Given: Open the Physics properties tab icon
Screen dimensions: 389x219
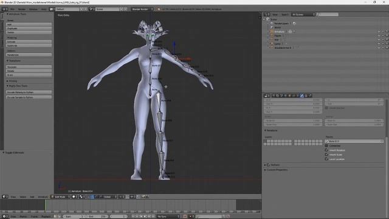Looking at the screenshot, I should coord(310,96).
